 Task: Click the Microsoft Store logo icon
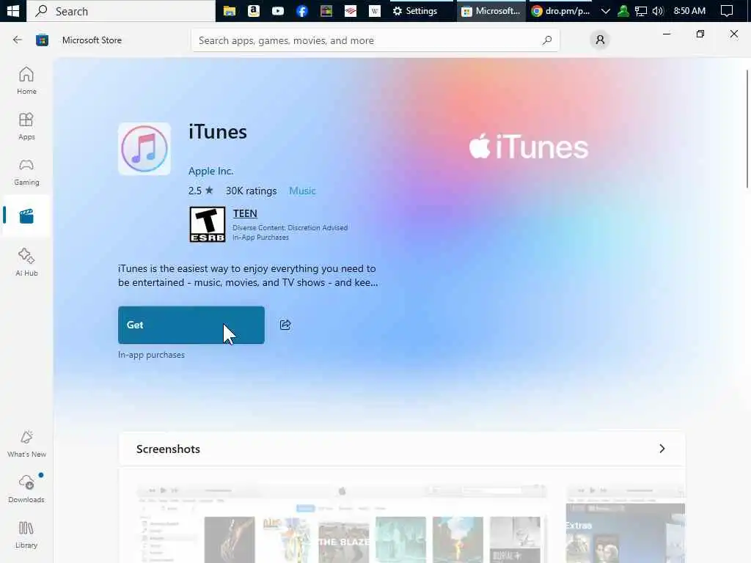[42, 40]
